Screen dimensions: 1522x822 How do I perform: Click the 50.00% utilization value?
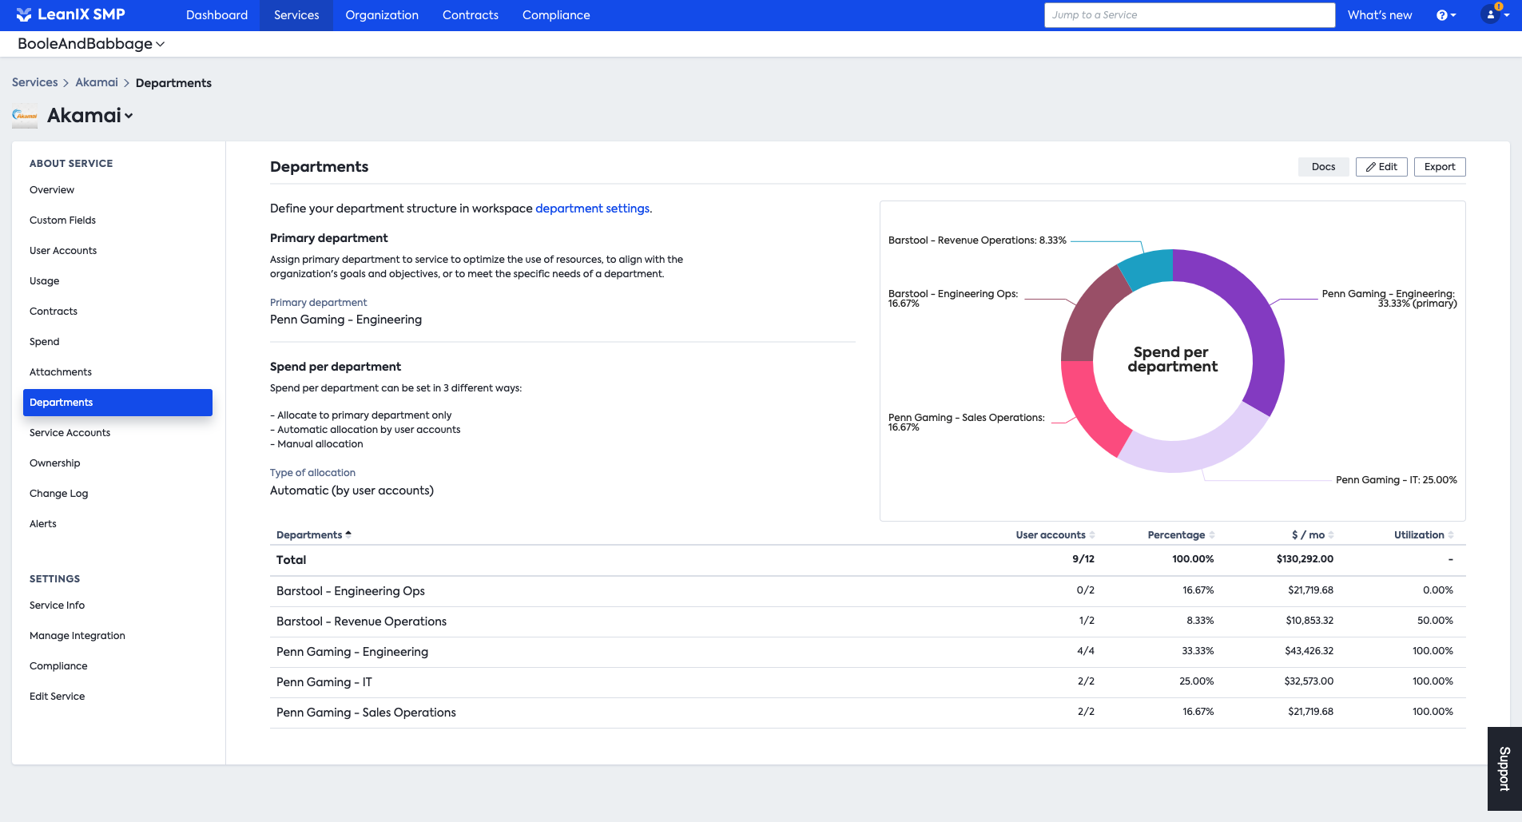1435,621
